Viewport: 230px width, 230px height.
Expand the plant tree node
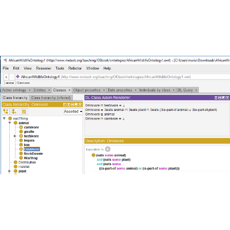tap(10, 171)
